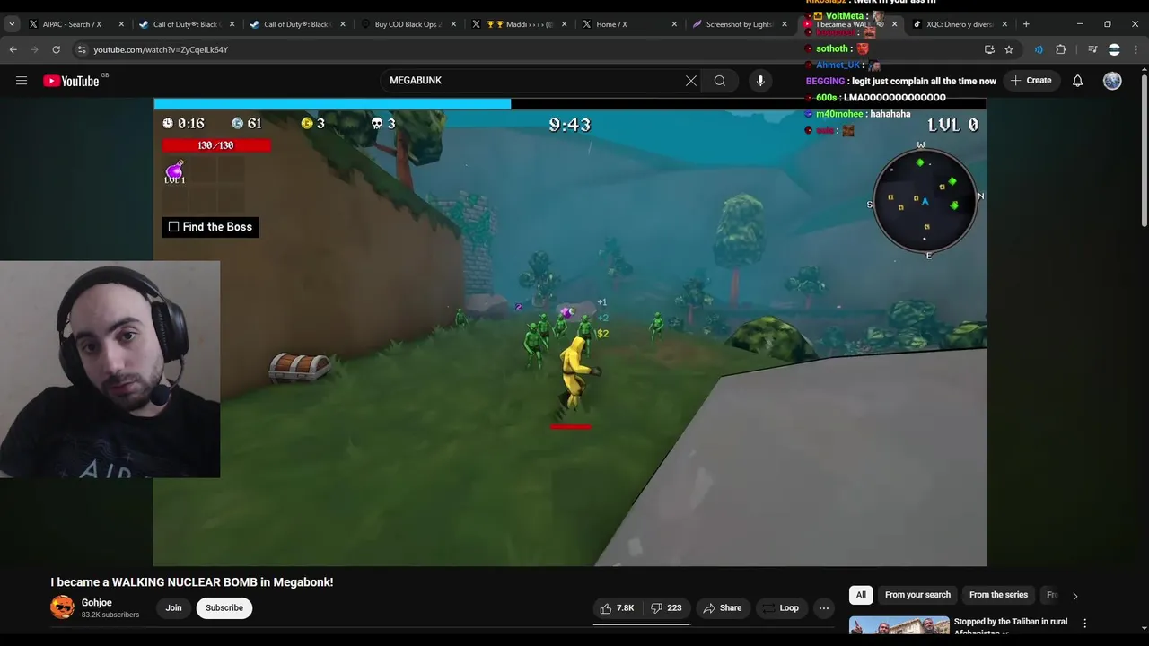Reload the current page

point(57,49)
